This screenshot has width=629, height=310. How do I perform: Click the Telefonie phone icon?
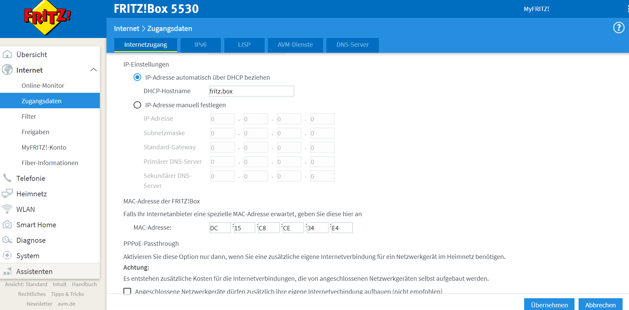(x=7, y=178)
